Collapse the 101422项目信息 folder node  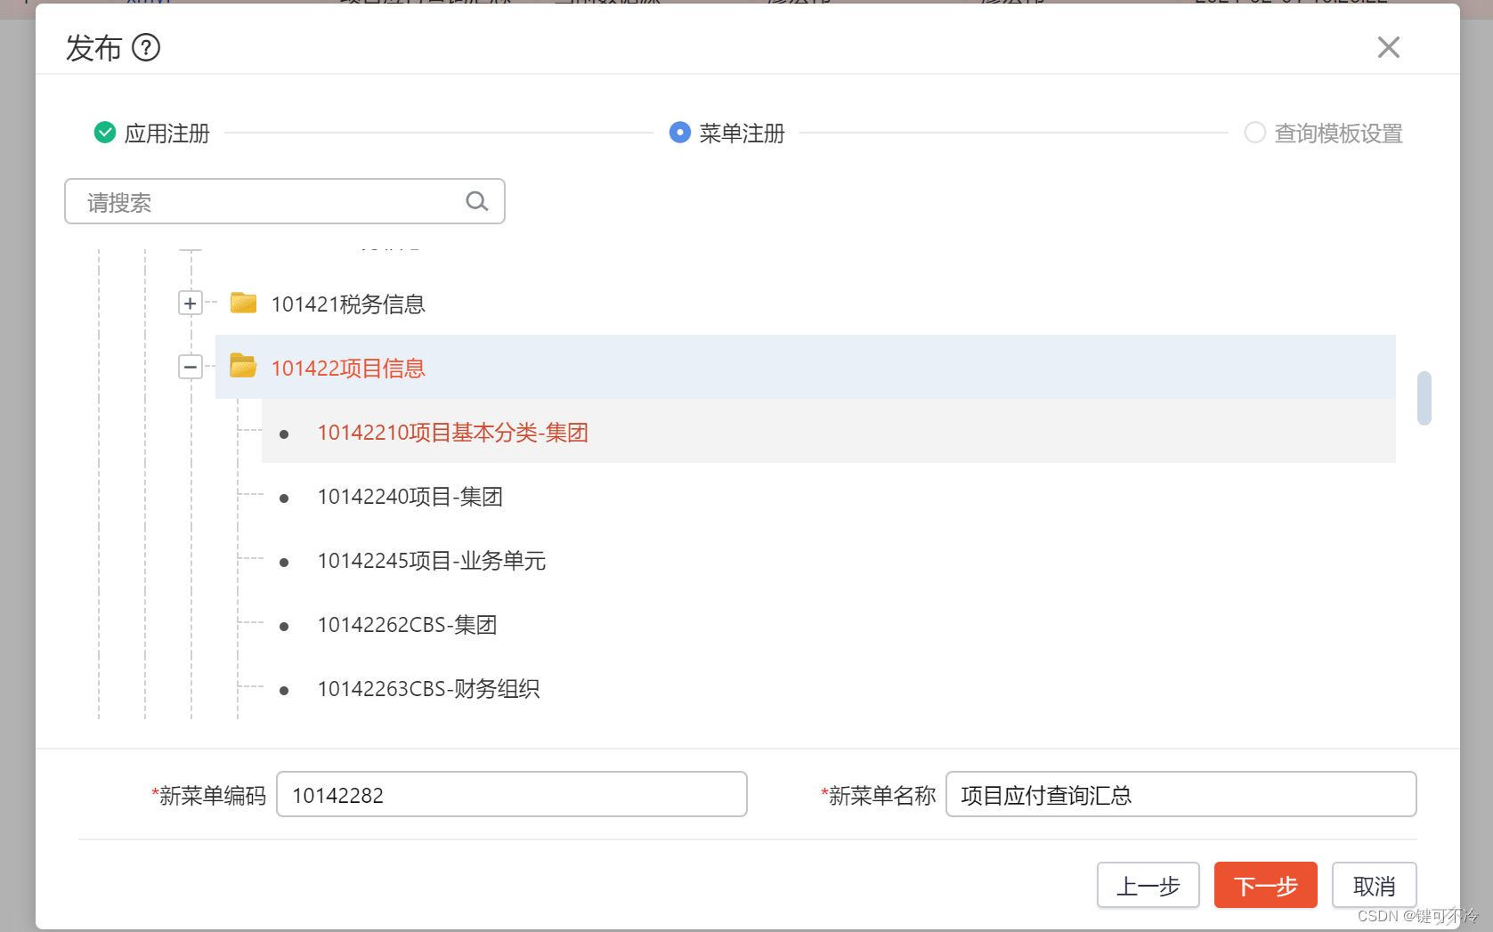click(191, 367)
